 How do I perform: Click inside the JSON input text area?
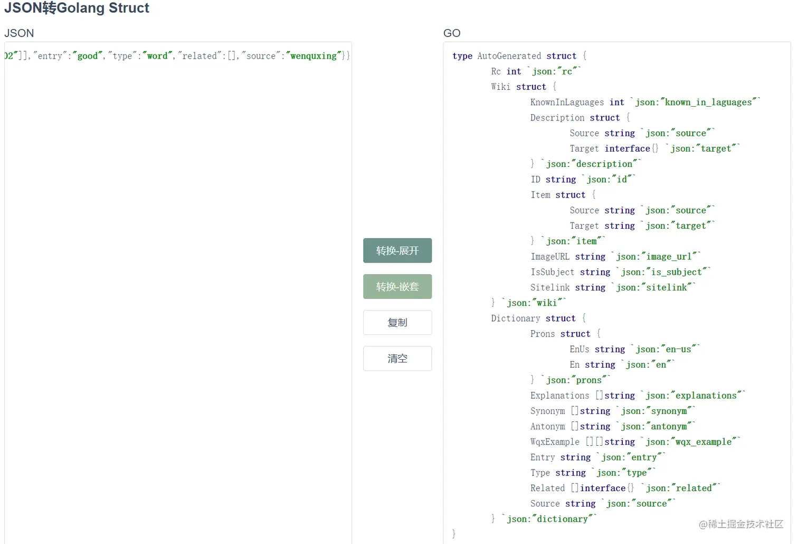tap(178, 293)
